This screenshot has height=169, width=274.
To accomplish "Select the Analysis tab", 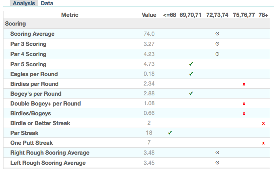I will pyautogui.click(x=24, y=3).
